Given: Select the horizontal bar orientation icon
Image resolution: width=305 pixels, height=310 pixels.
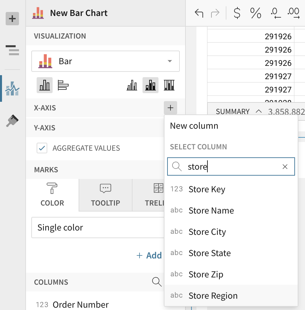Looking at the screenshot, I should click(63, 85).
